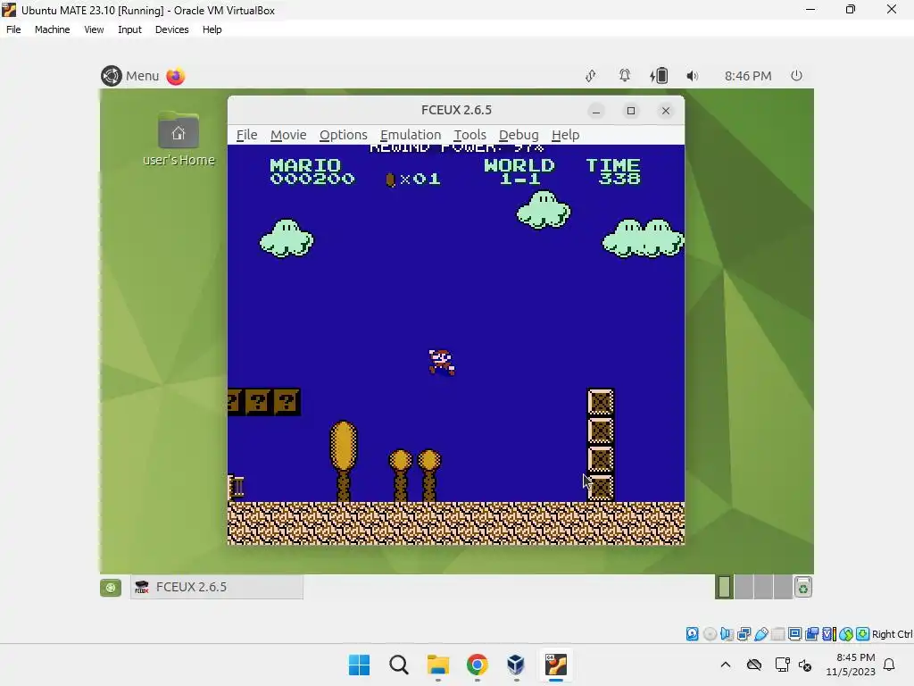
Task: Click VirtualBox optical disk status icon
Action: coord(710,634)
